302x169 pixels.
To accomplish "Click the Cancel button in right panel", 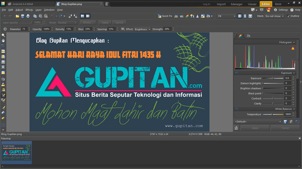I will 285,128.
